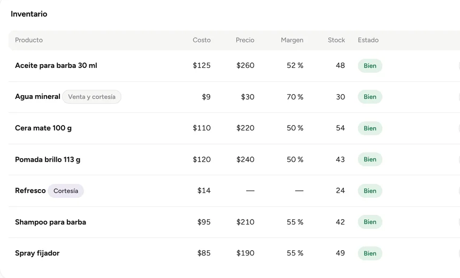Click Spray fijador's Bien status badge
460x278 pixels.
point(370,253)
